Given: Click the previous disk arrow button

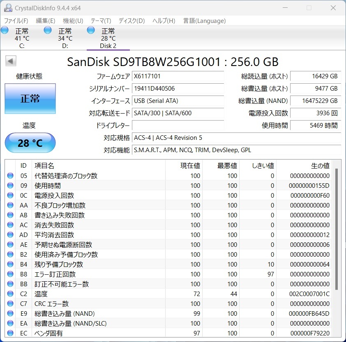Looking at the screenshot, I should pyautogui.click(x=11, y=61).
